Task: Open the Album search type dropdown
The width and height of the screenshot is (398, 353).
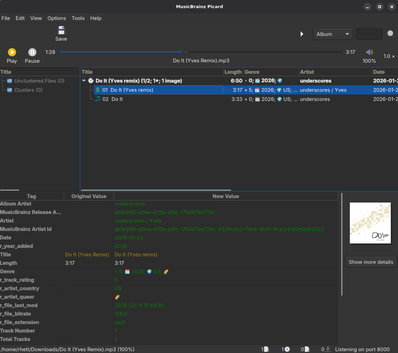Action: [x=333, y=34]
